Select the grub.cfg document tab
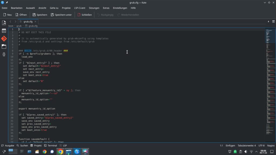 point(28,22)
